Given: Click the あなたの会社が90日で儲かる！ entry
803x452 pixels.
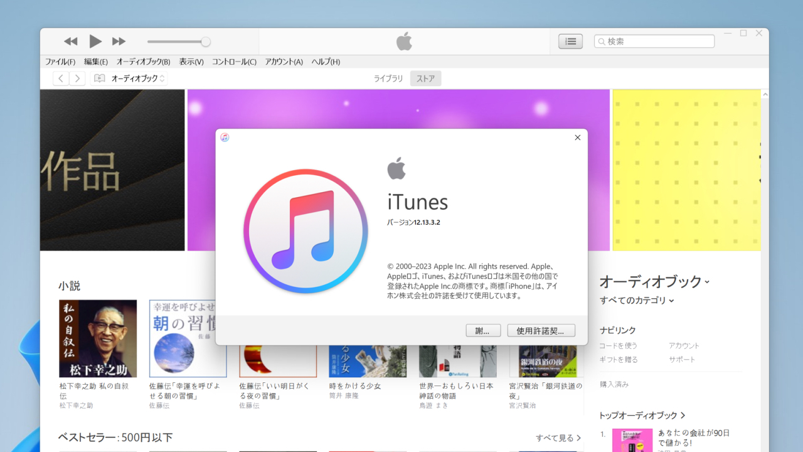Looking at the screenshot, I should coord(694,438).
